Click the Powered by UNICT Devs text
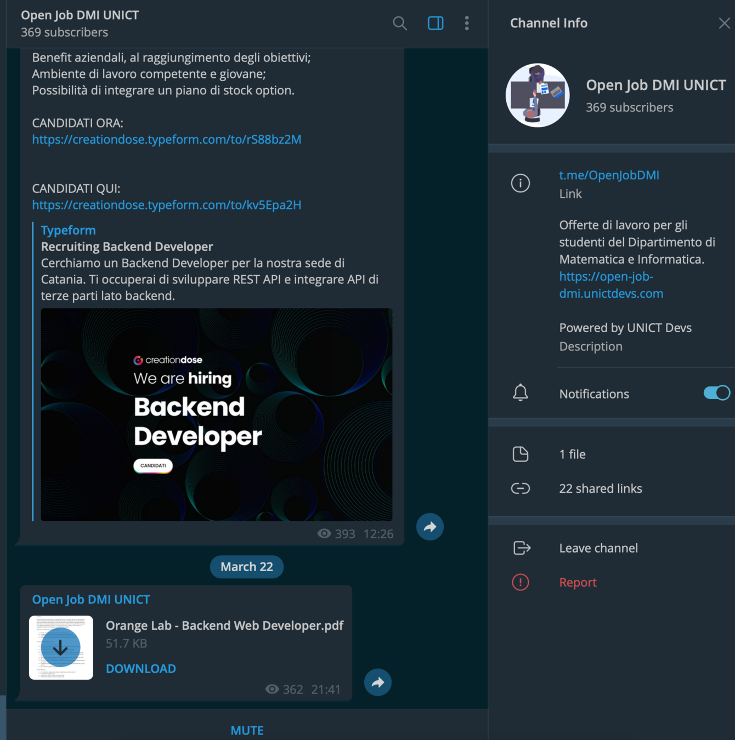Screen dimensions: 735x740 pos(625,328)
